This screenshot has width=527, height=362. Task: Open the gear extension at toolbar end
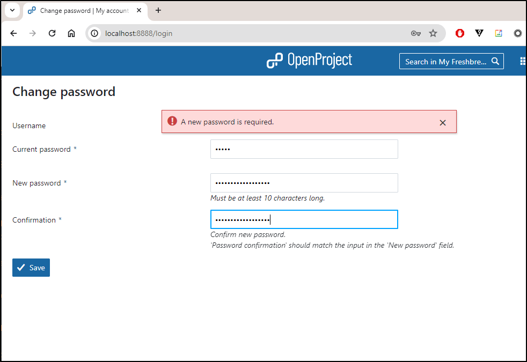point(517,33)
